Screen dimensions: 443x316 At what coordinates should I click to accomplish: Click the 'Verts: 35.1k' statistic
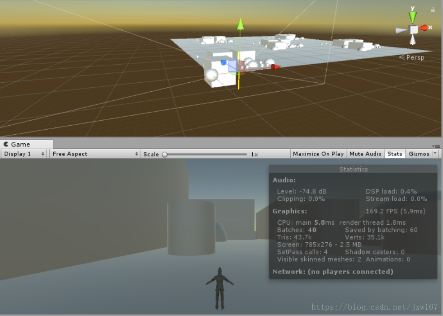[365, 237]
